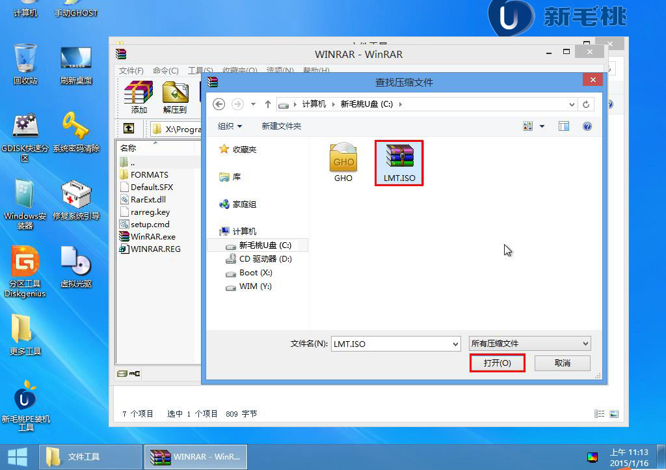This screenshot has height=470, width=666.
Task: Open DiskGenius partition tool
Action: tap(25, 272)
